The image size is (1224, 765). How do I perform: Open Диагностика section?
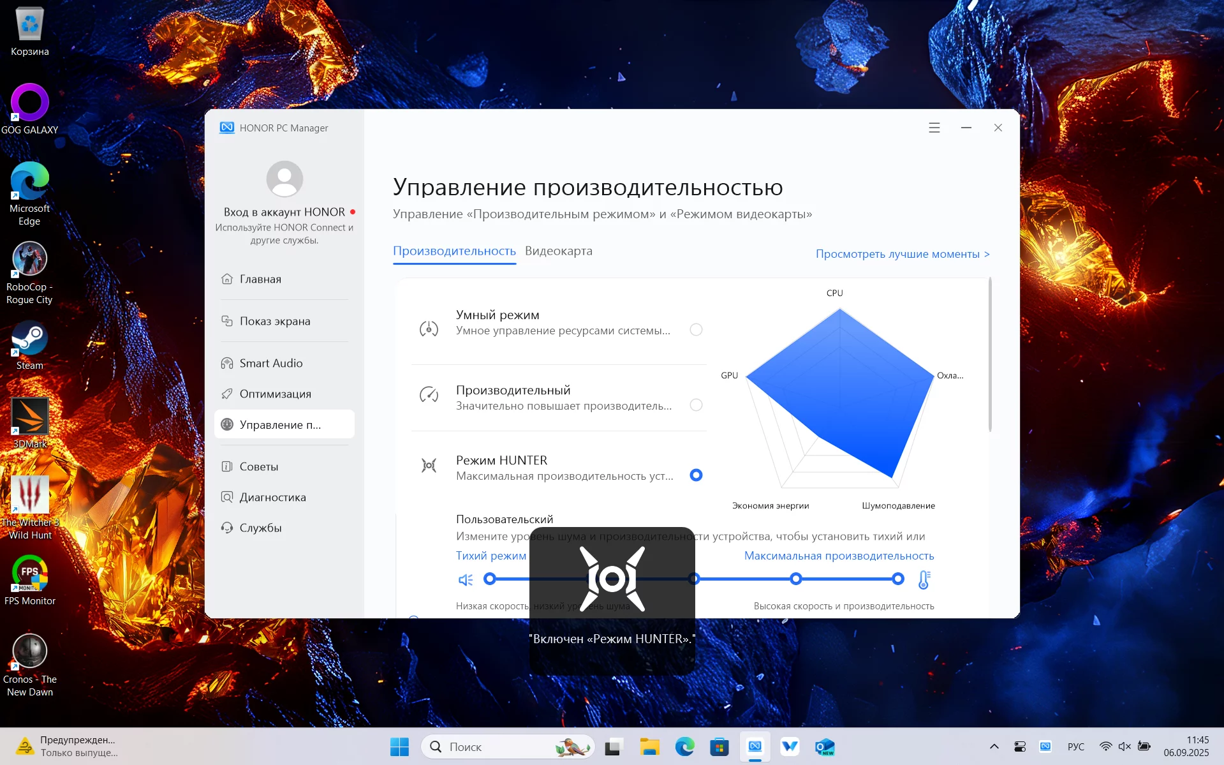[284, 497]
